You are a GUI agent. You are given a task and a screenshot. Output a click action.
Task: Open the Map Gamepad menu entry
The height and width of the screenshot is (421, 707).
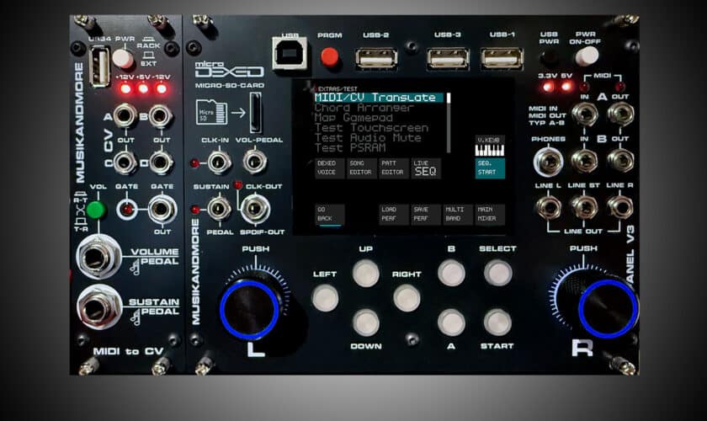353,118
